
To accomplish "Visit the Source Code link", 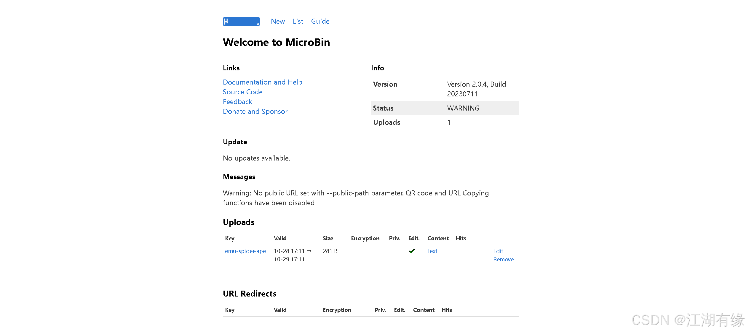I will [x=242, y=92].
